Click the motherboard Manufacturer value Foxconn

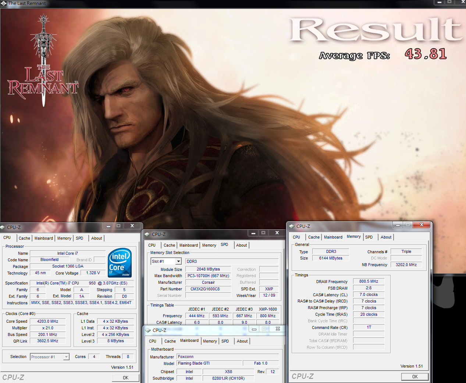coord(228,357)
